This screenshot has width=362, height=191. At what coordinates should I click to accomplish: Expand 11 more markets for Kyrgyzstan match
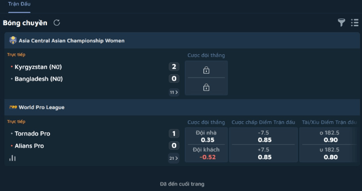point(174,92)
